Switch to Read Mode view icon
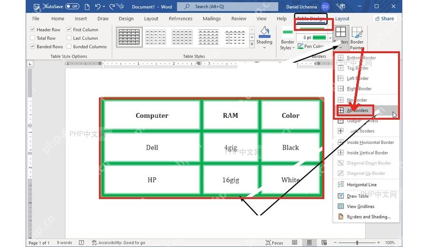Image resolution: width=428 pixels, height=247 pixels. [x=294, y=242]
